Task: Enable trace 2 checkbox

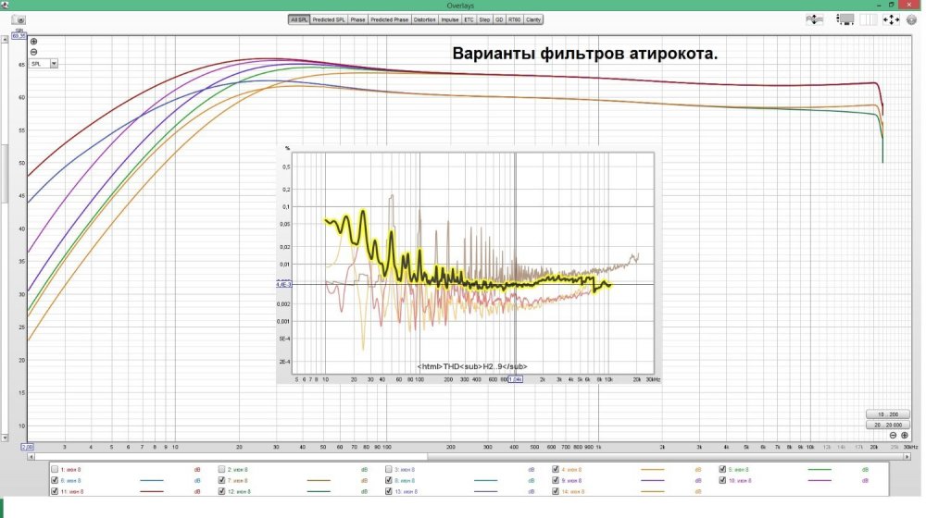Action: coord(222,470)
